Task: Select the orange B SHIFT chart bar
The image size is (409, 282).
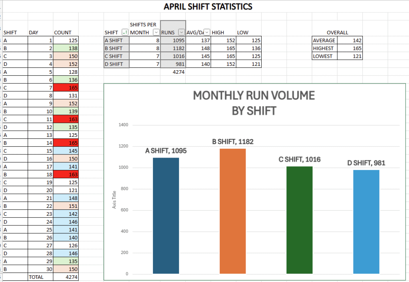Action: point(232,211)
